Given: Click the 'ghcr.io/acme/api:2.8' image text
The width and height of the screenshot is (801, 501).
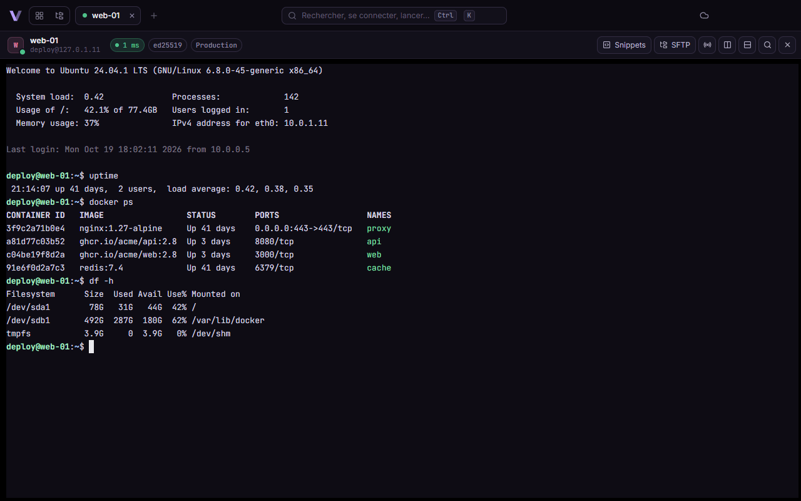Looking at the screenshot, I should click(x=128, y=242).
